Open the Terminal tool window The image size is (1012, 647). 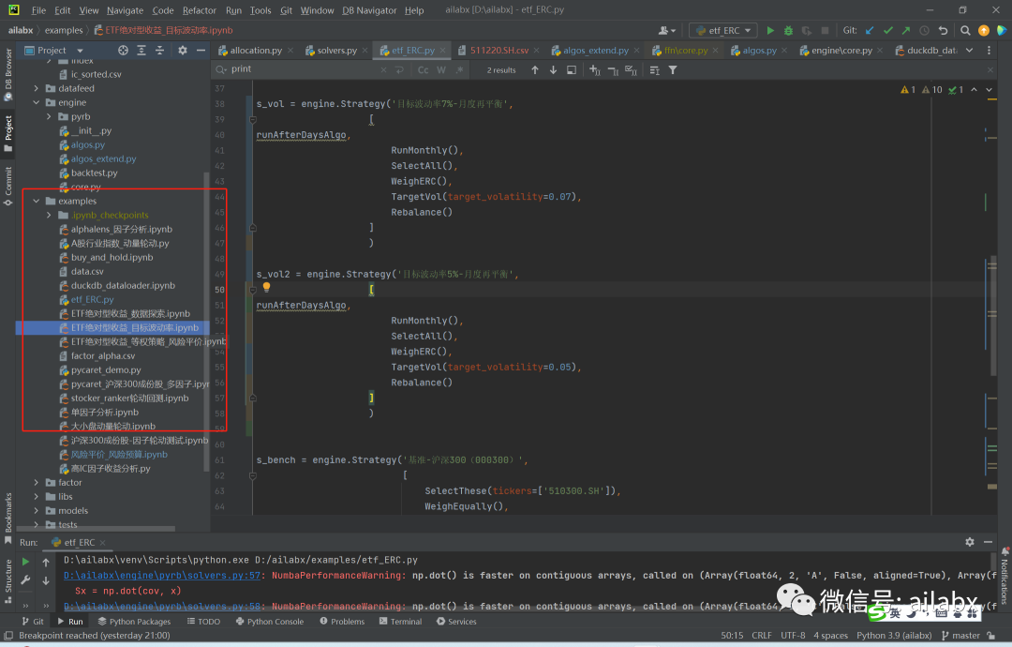400,621
